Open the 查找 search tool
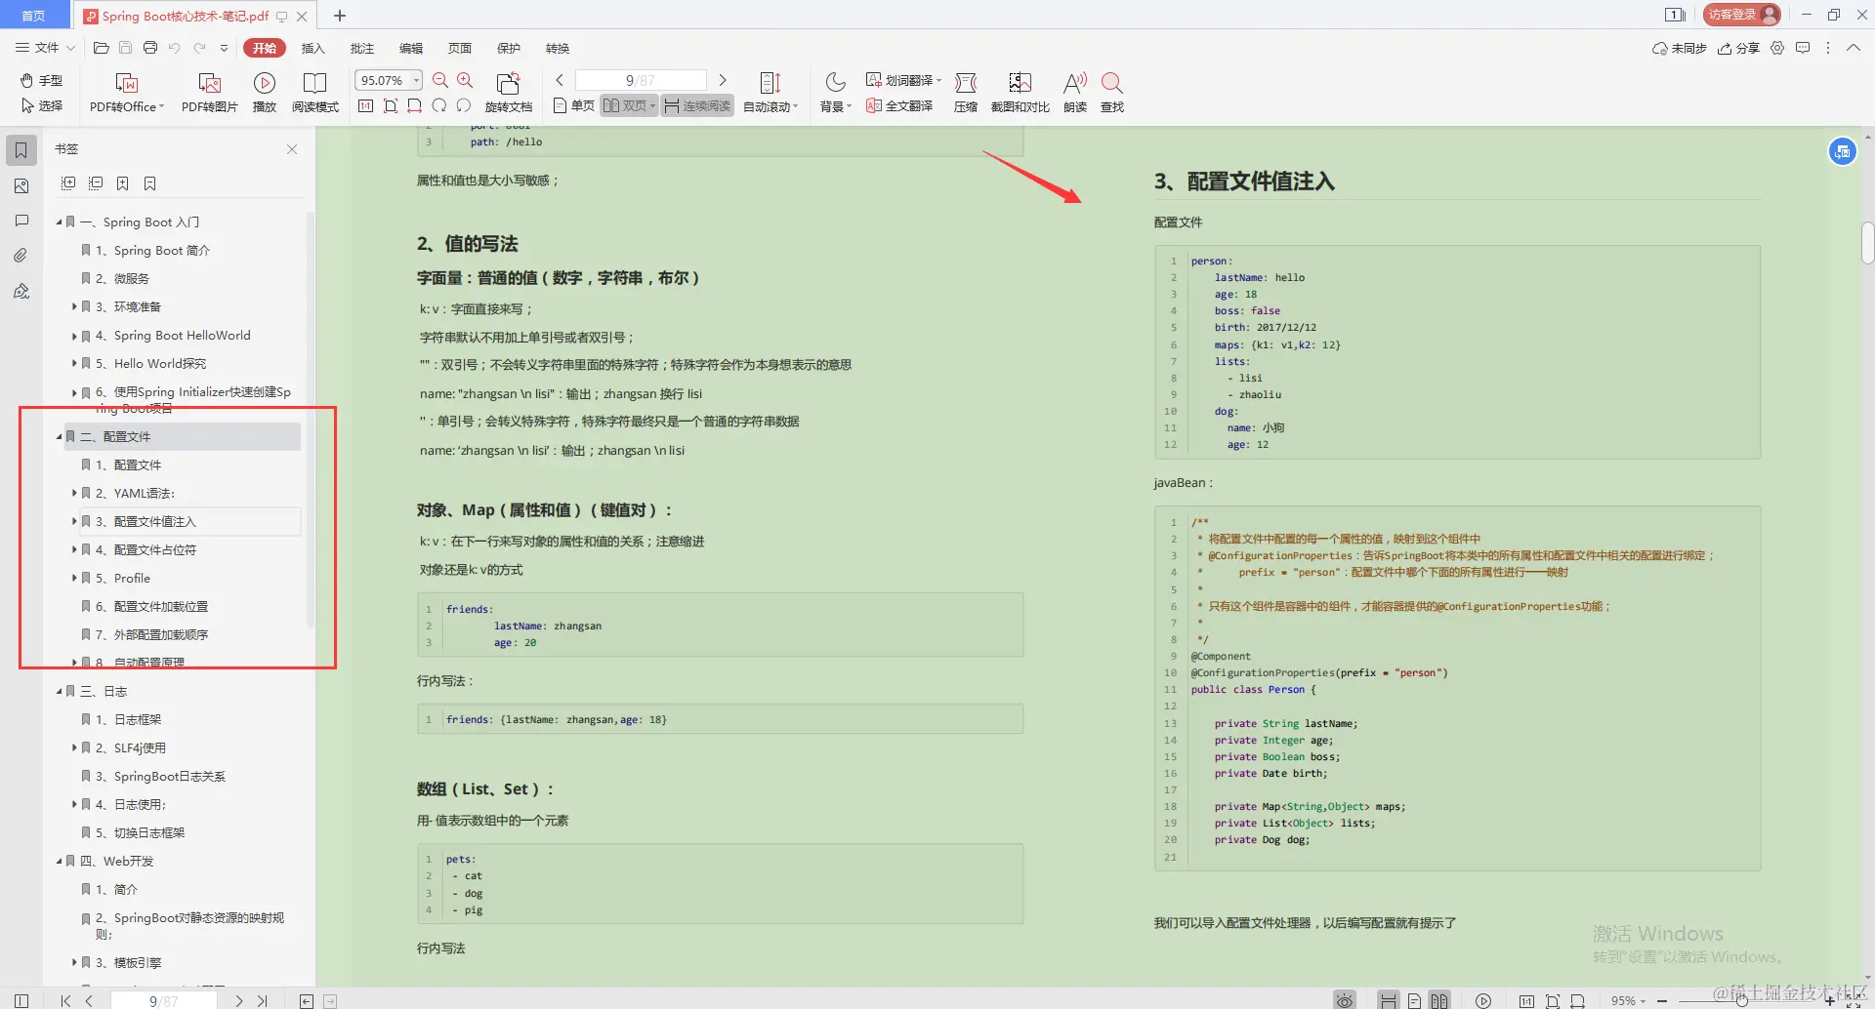 1112,94
